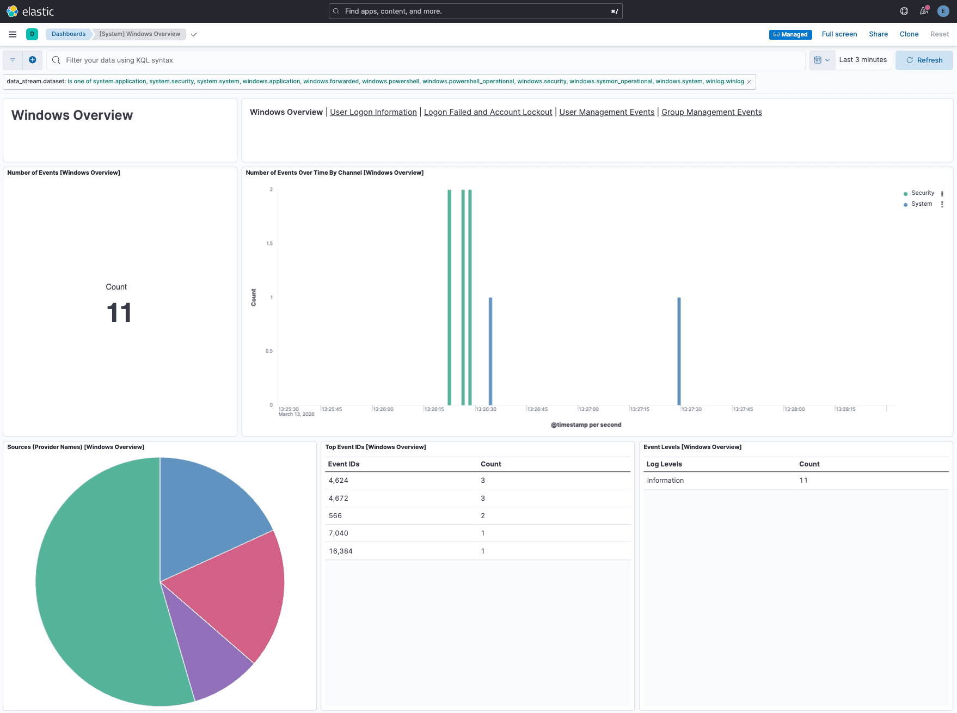Viewport: 957px width, 713px height.
Task: Open the saved query filter icon
Action: tap(13, 60)
